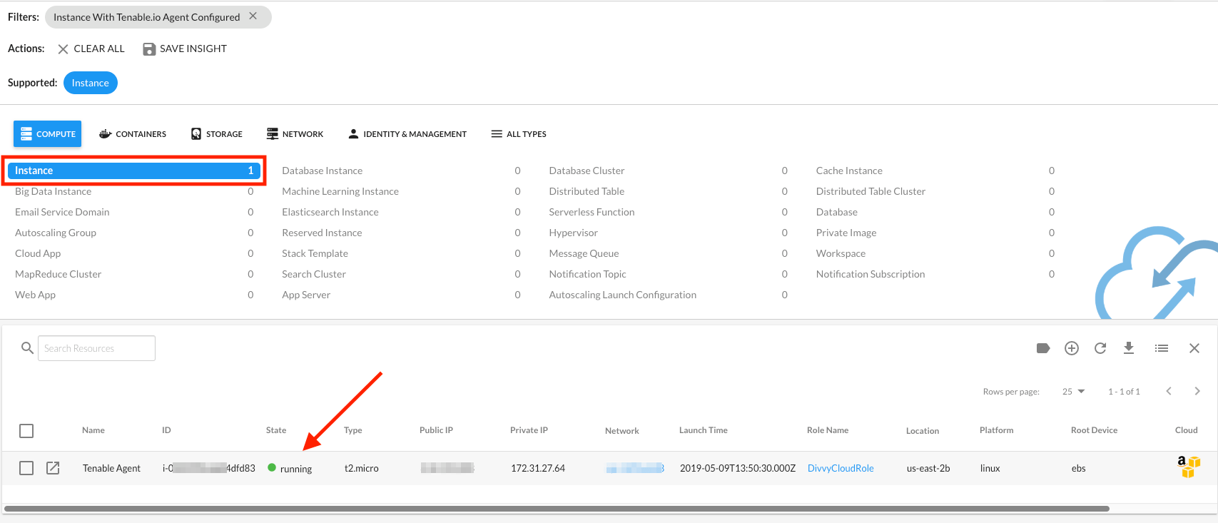Select the Instance resource type row

coord(134,171)
